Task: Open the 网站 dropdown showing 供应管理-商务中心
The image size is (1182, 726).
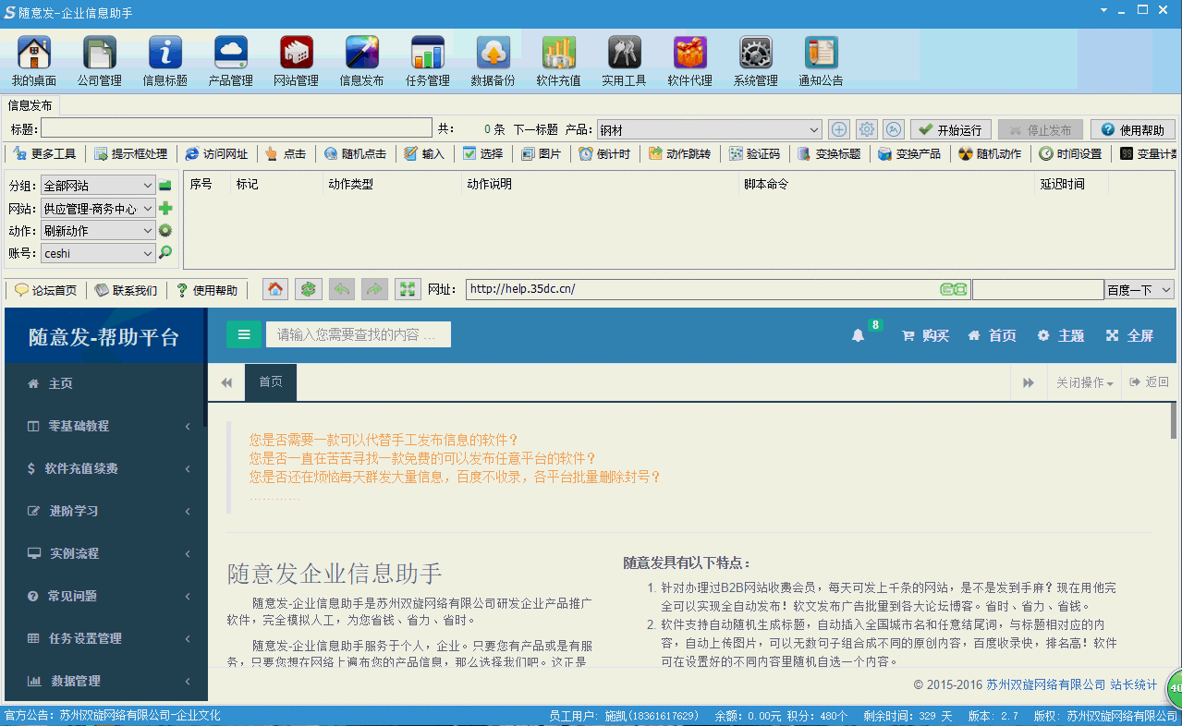Action: click(x=99, y=209)
